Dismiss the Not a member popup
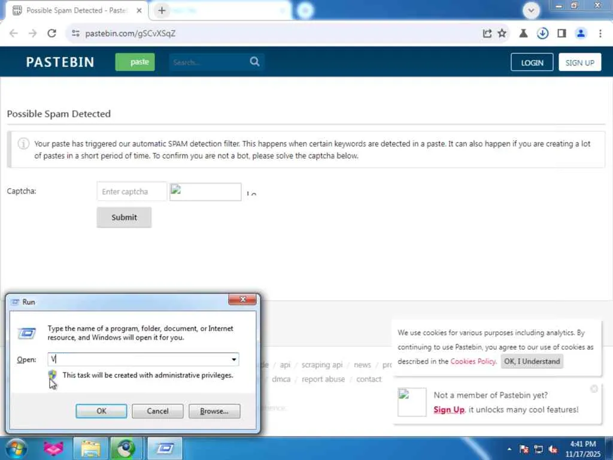The width and height of the screenshot is (613, 460). tap(594, 389)
